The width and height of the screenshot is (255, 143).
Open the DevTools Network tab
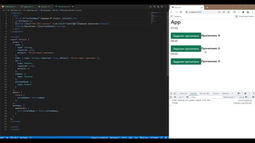tap(226, 94)
